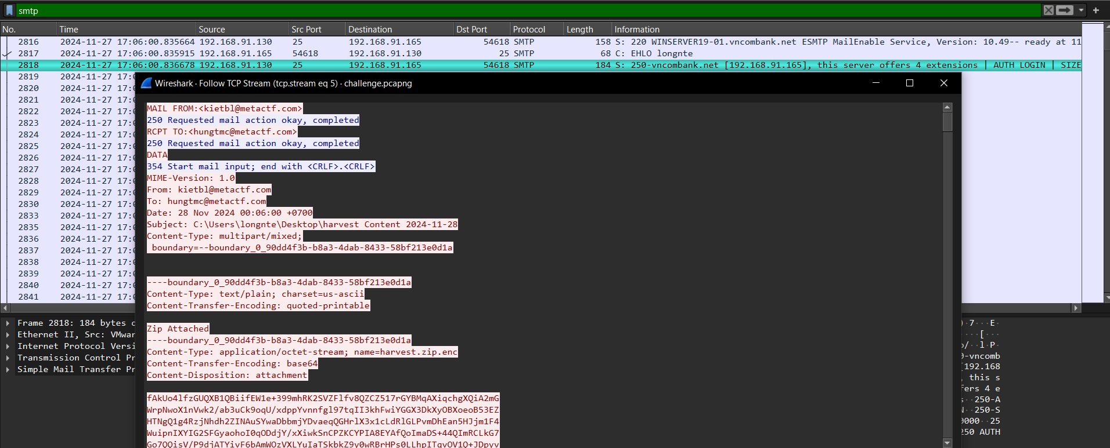Click Content-Transfer-Encoding base64 line
This screenshot has height=448, width=1110.
tap(232, 363)
